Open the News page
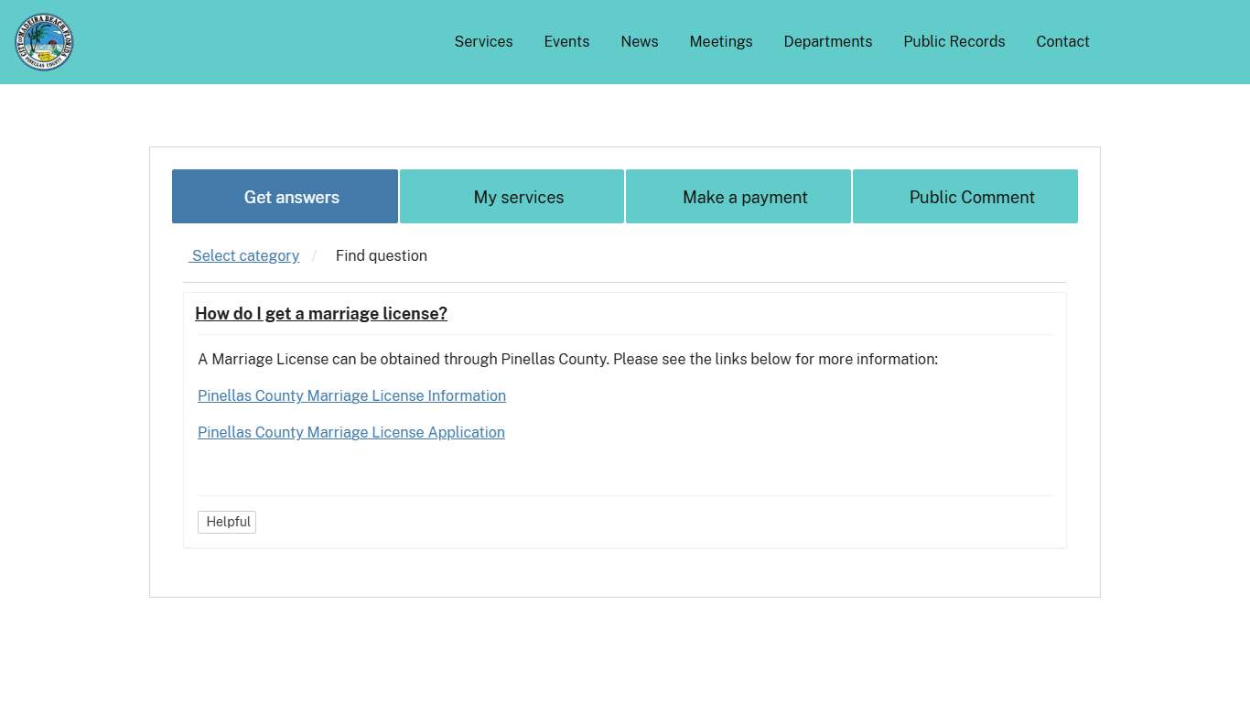1250x703 pixels. point(639,42)
